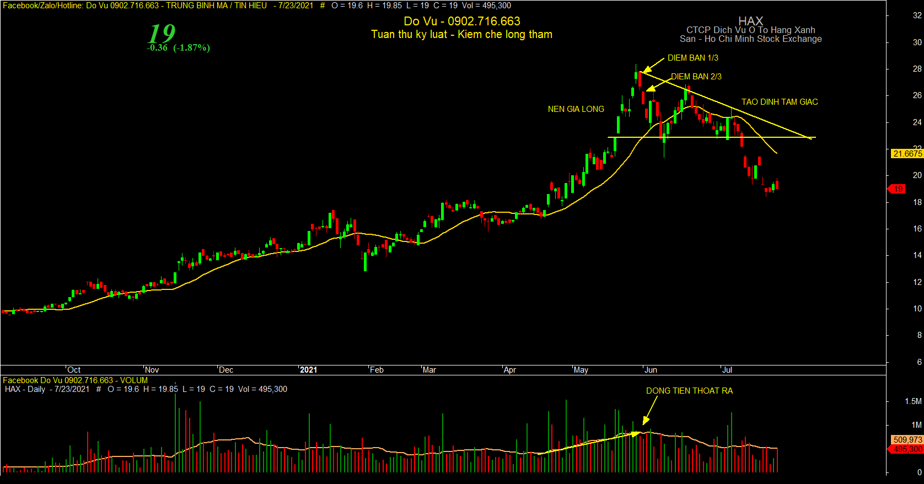Select the NEN GIA LONG annotation
The image size is (924, 484).
(576, 109)
